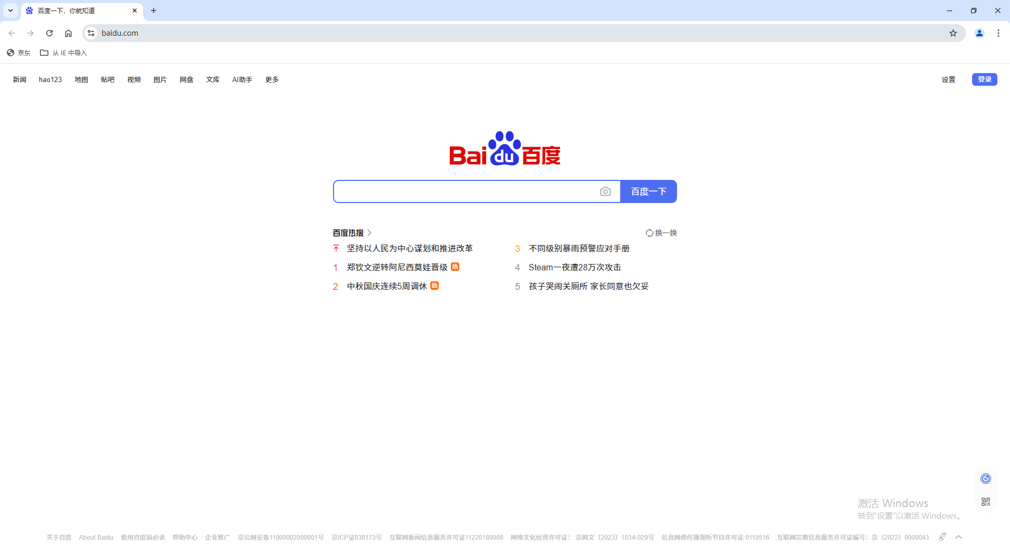Click the refresh icon beside 换一换

(x=650, y=233)
